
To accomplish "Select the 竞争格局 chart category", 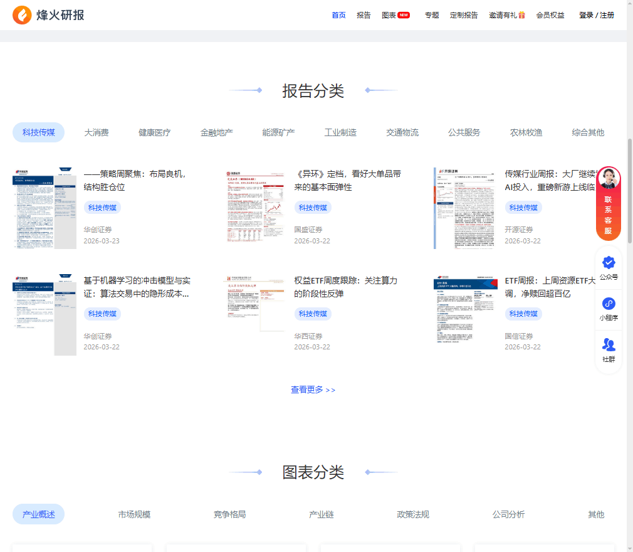I will pyautogui.click(x=229, y=514).
